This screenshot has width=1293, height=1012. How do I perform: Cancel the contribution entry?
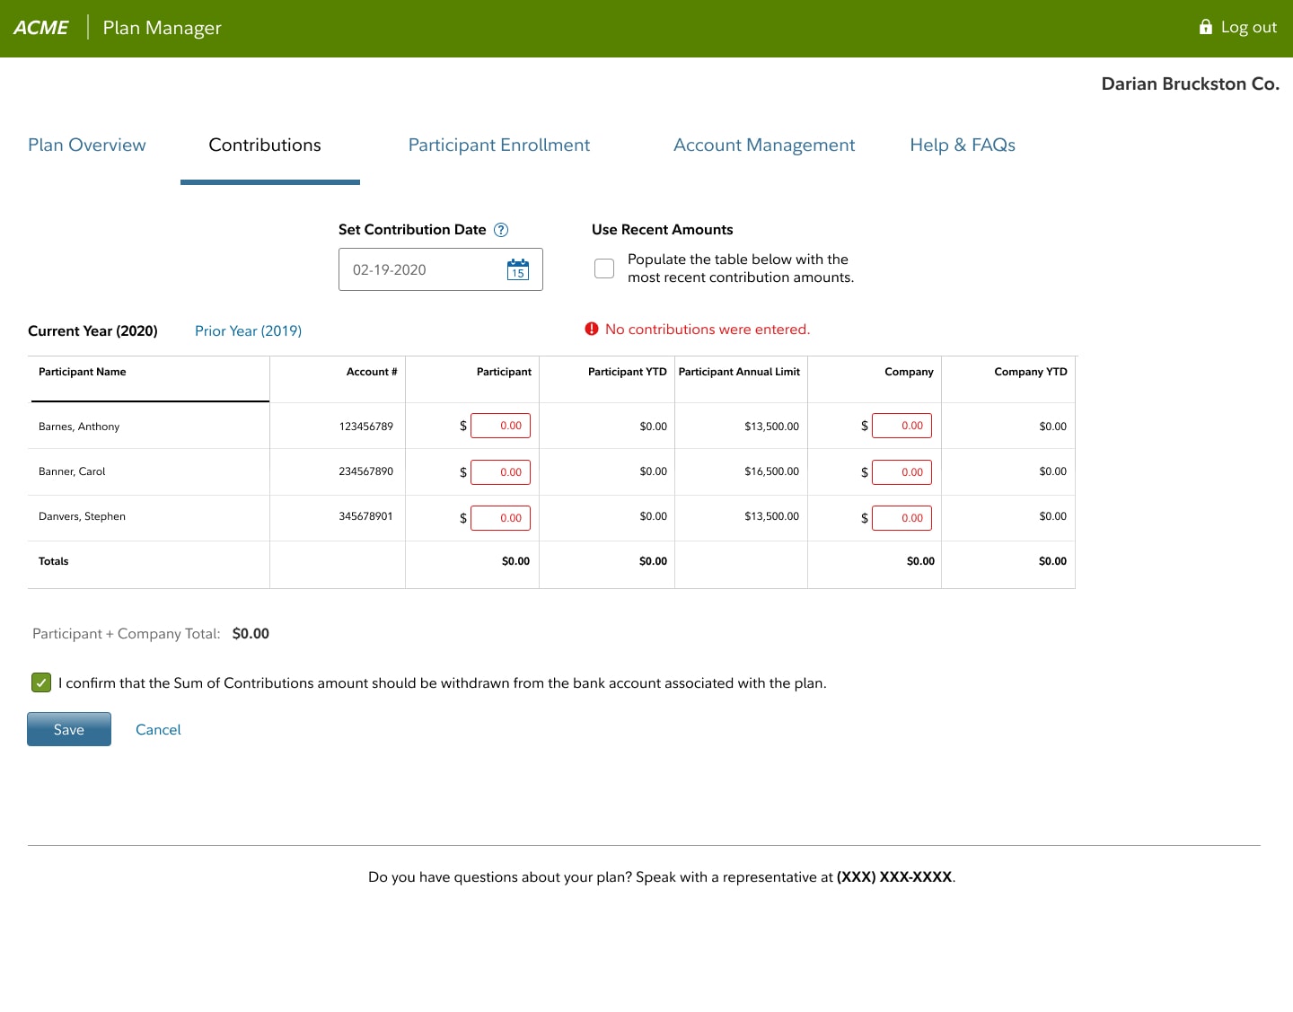click(x=158, y=730)
